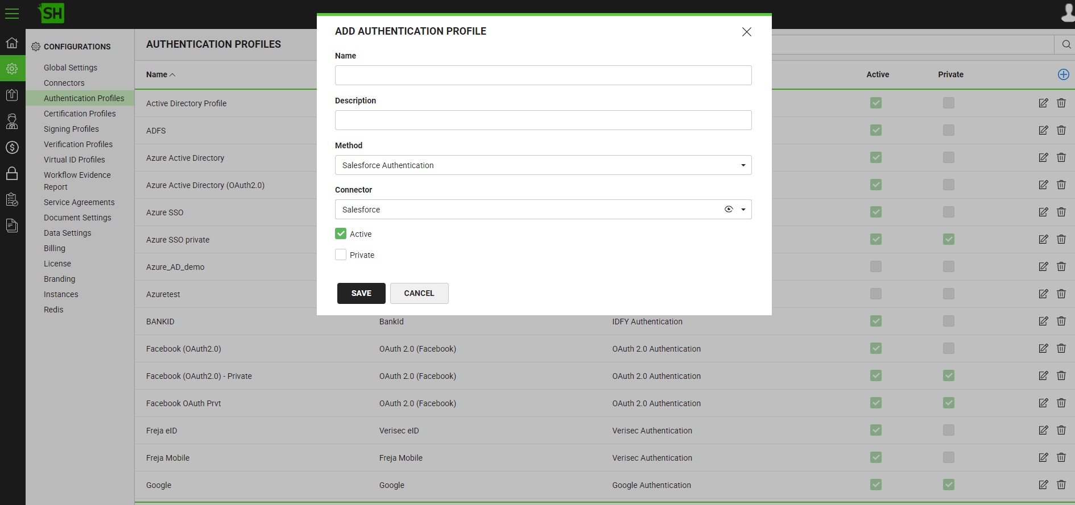Edit the Google profile

click(x=1043, y=485)
